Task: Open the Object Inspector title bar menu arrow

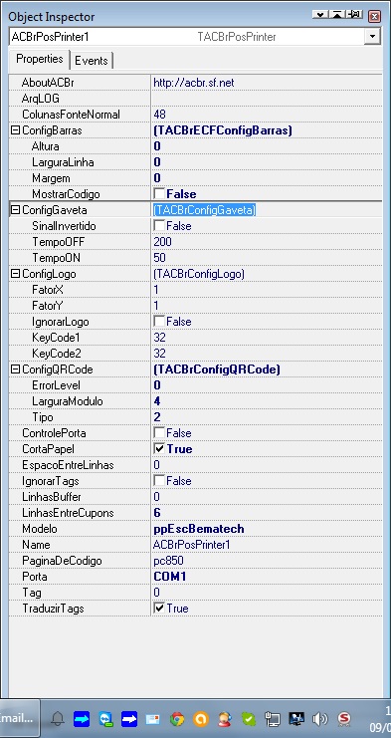Action: pyautogui.click(x=320, y=15)
